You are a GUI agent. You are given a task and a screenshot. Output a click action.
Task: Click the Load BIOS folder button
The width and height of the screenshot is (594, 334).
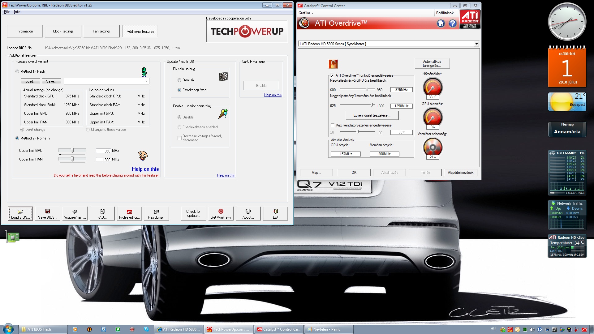click(x=20, y=213)
